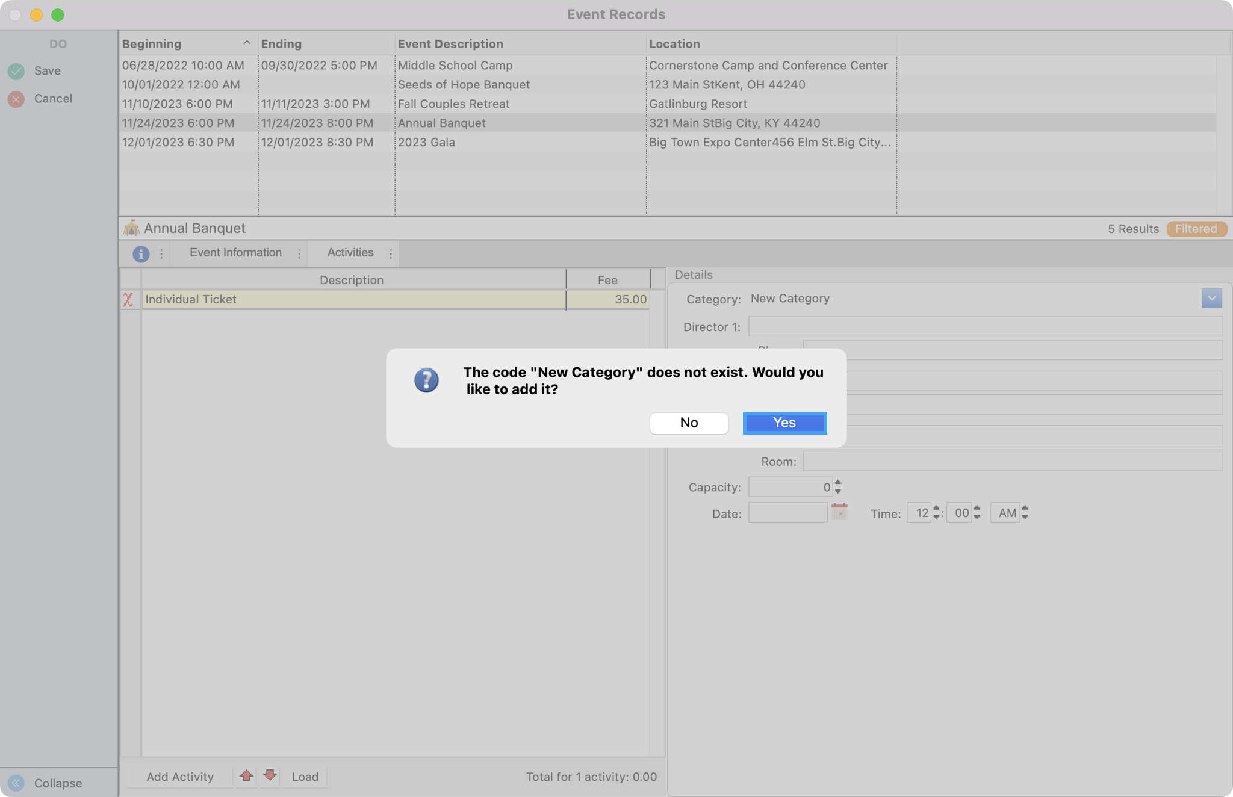Delete Individual Ticket with red X icon
This screenshot has width=1233, height=797.
point(128,300)
